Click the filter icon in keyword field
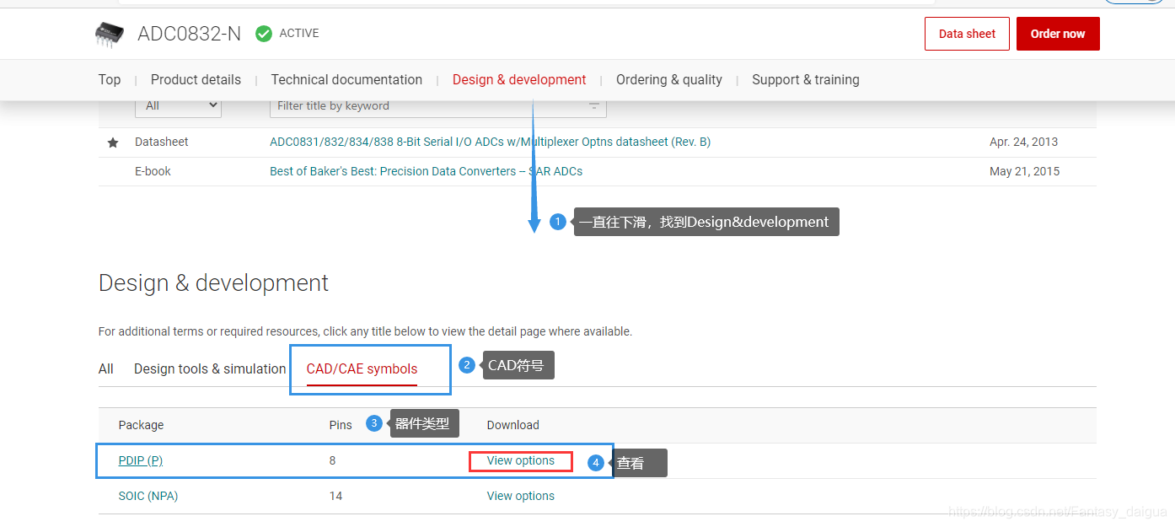 (593, 105)
